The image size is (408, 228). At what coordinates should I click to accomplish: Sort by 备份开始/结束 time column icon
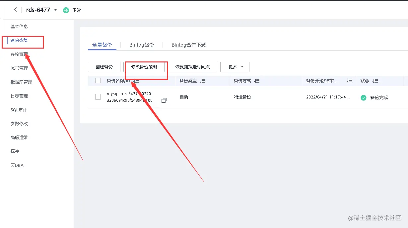(x=349, y=81)
